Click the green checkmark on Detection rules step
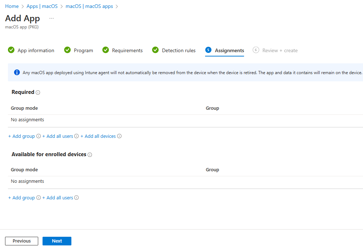Screen dimensions: 363x249 [155, 50]
